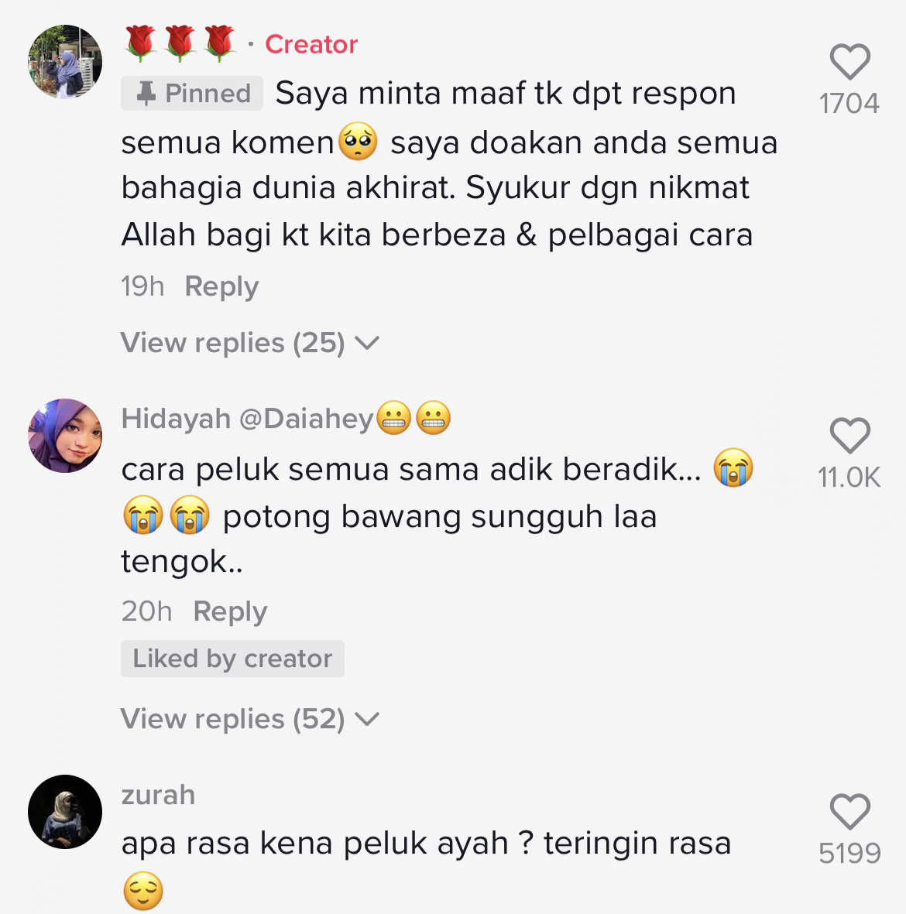Image resolution: width=906 pixels, height=914 pixels.
Task: Reply to Hidayah's 20h comment
Action: (230, 611)
